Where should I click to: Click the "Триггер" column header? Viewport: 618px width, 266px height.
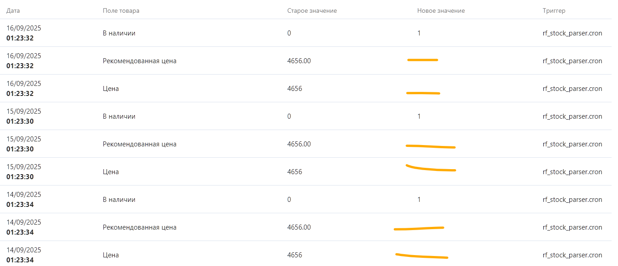[x=554, y=10]
